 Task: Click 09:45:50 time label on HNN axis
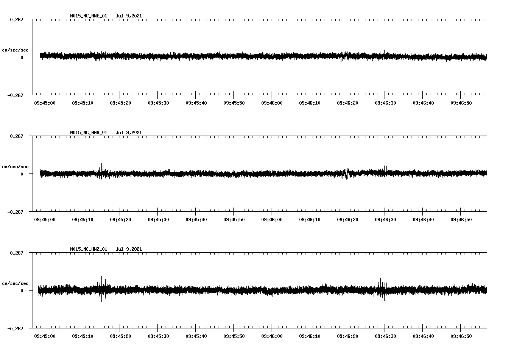tap(234, 219)
